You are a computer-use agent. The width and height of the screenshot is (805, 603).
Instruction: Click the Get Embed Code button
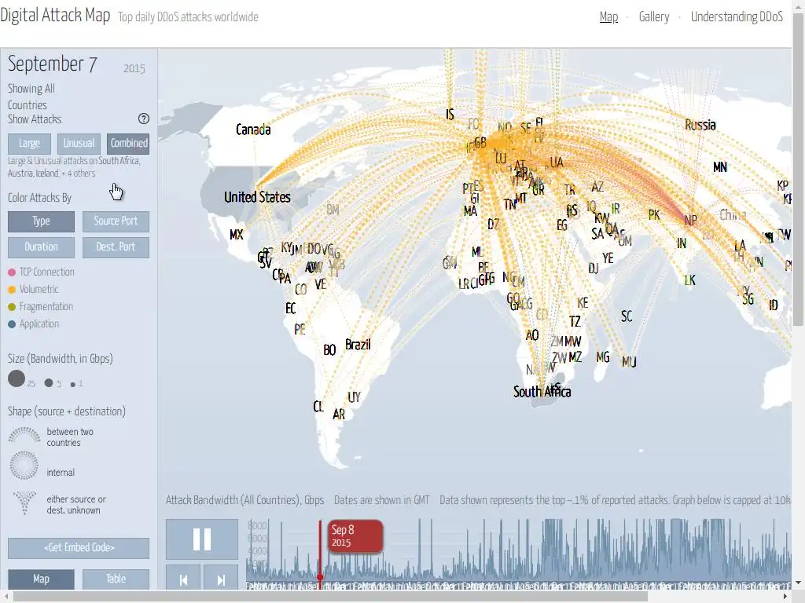pos(79,547)
